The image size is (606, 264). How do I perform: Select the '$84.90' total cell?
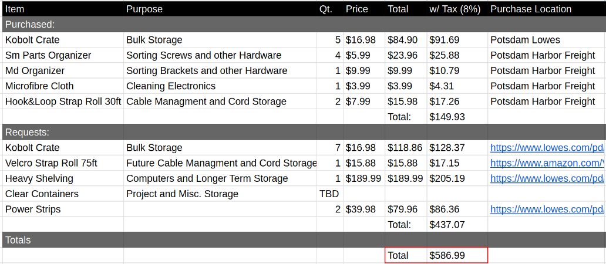coord(406,40)
